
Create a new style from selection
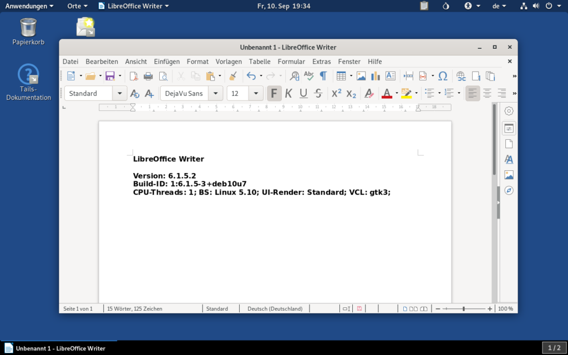point(149,93)
